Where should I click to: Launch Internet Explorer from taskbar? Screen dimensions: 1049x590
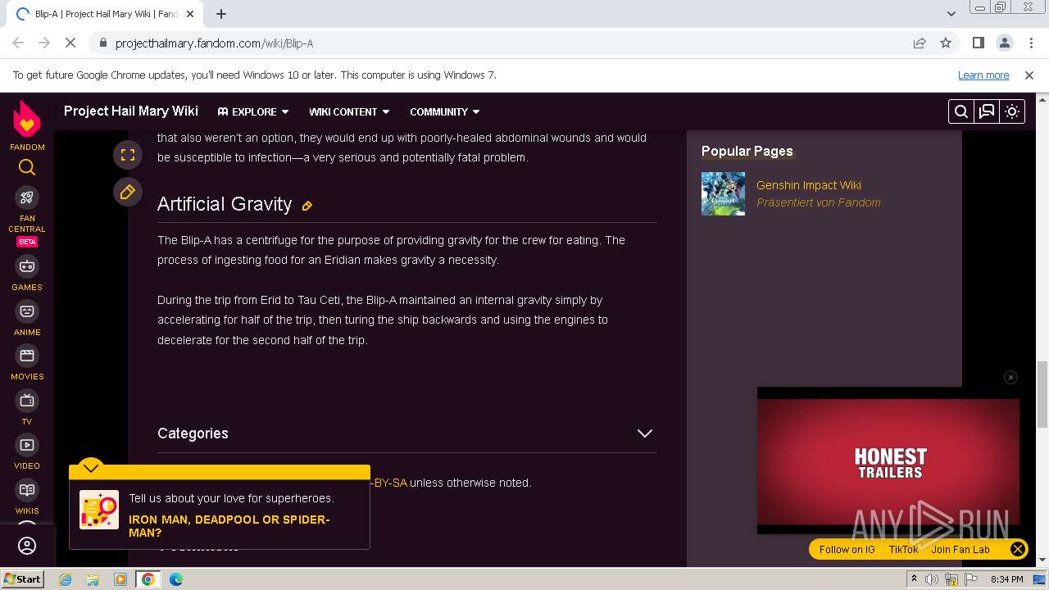[x=65, y=579]
